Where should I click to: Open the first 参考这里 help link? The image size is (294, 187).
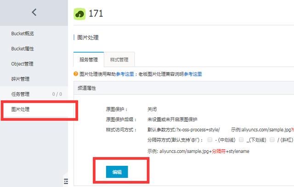click(x=125, y=74)
